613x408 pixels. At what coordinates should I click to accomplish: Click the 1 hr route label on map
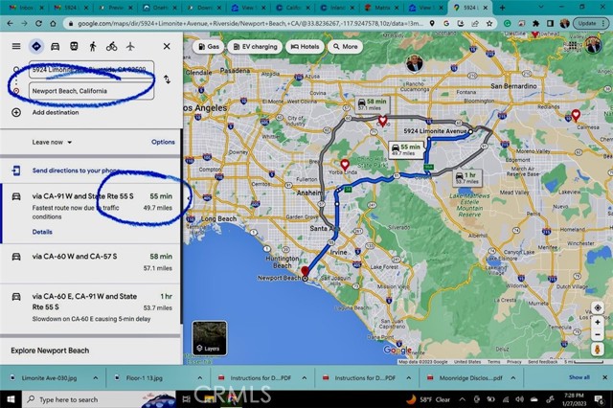(466, 178)
